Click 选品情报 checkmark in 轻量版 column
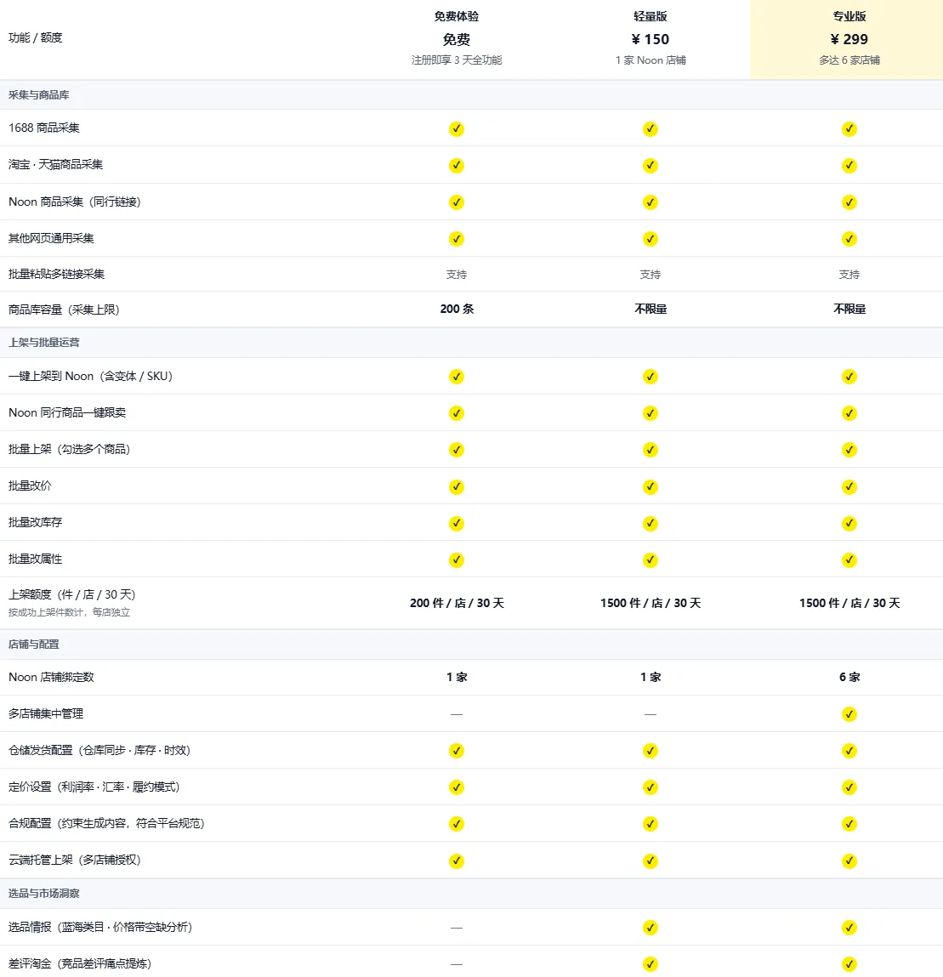This screenshot has width=943, height=977. pyautogui.click(x=650, y=929)
